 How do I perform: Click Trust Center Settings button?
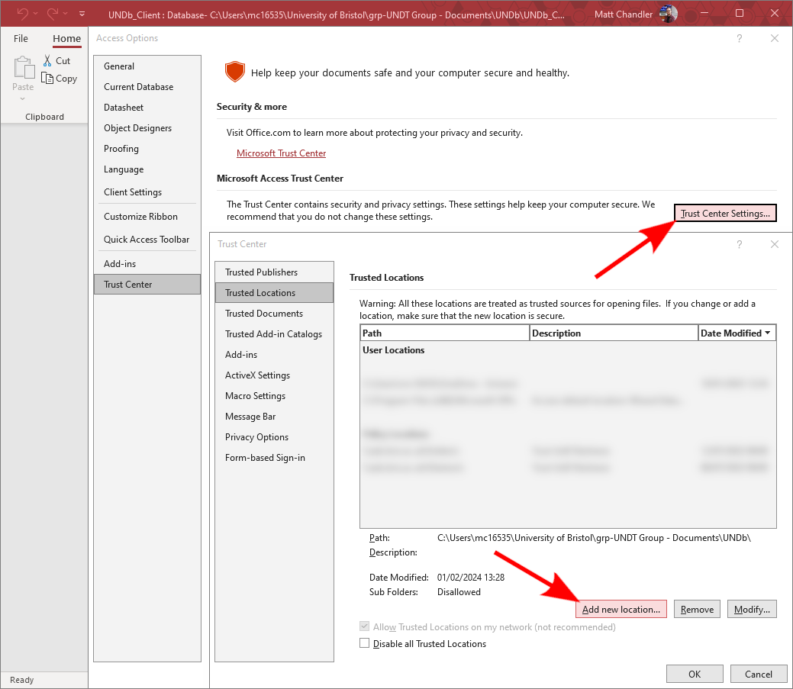(x=725, y=214)
